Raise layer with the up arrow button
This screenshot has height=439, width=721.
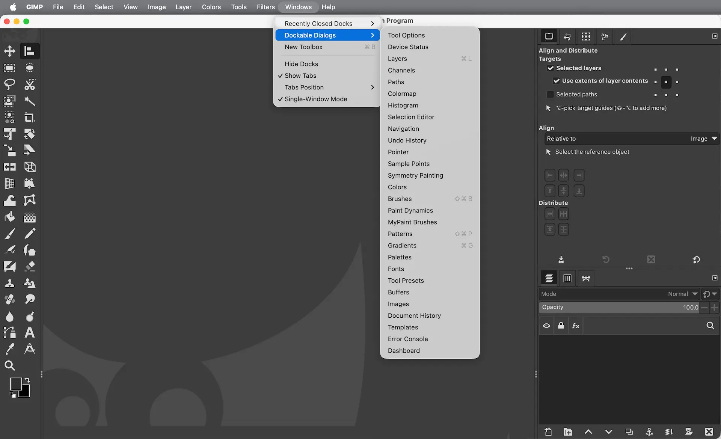(x=588, y=432)
